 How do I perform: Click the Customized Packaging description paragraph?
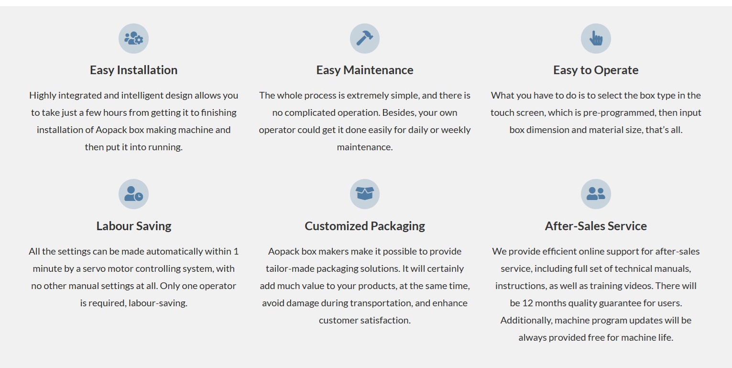364,286
